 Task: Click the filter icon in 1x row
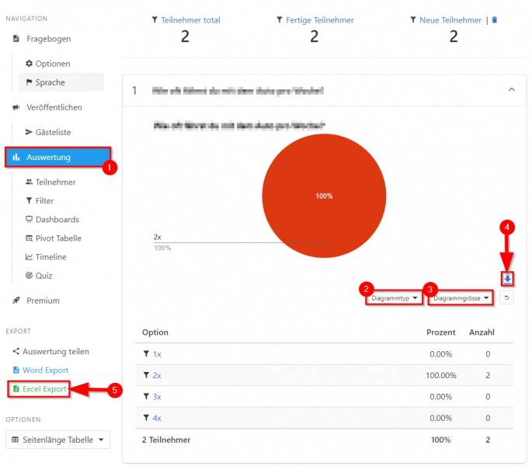coord(146,353)
